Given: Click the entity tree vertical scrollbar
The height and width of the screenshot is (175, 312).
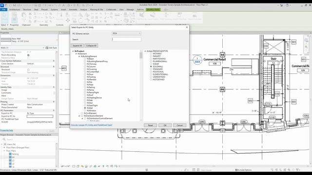Looking at the screenshot, I should tap(141, 86).
